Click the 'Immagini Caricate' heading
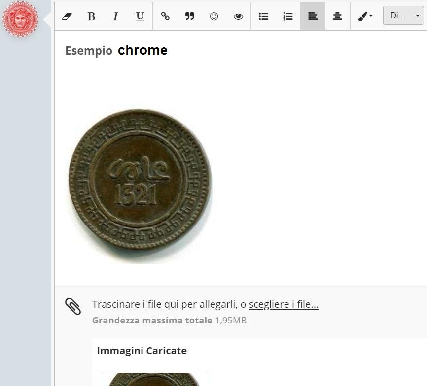427x386 pixels. (x=142, y=351)
